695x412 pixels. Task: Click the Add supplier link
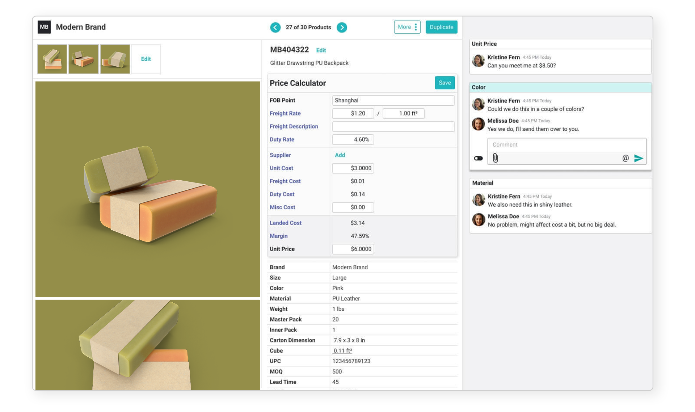pos(340,155)
